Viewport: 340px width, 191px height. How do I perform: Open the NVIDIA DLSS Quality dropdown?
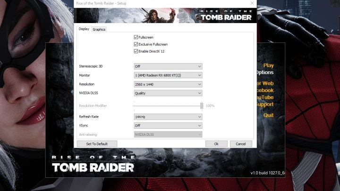coord(168,93)
